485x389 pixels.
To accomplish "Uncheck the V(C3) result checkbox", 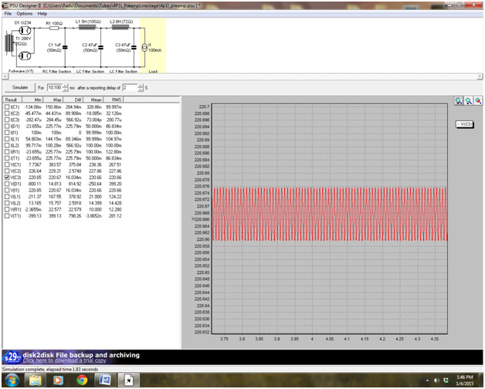I will tap(7, 177).
